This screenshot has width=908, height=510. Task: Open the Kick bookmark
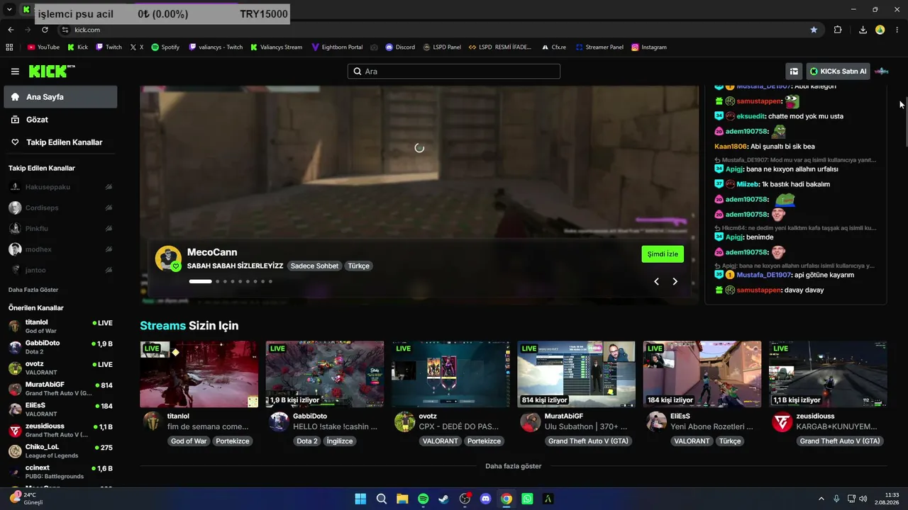(x=78, y=47)
